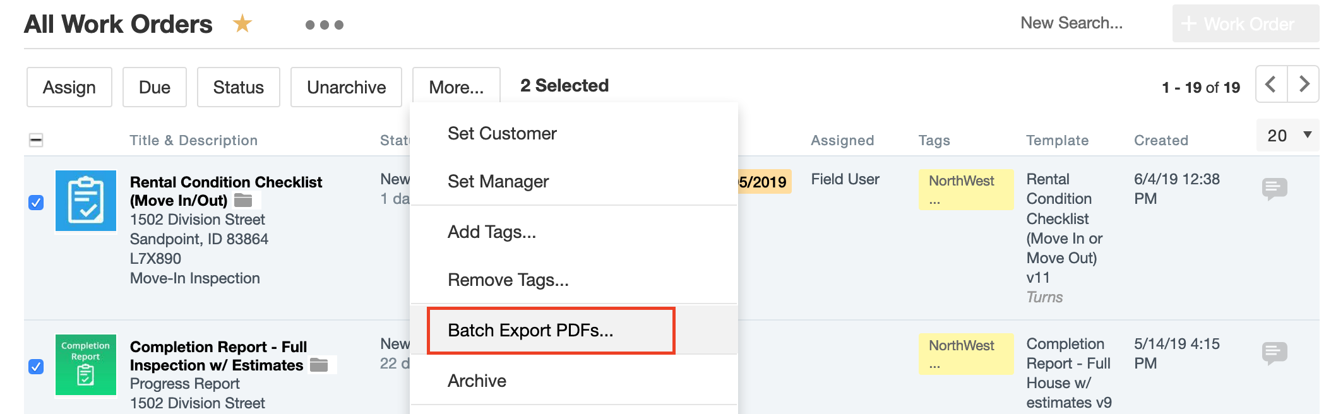Viewport: 1331px width, 414px height.
Task: Open the 20 per page dropdown
Action: pos(1287,135)
